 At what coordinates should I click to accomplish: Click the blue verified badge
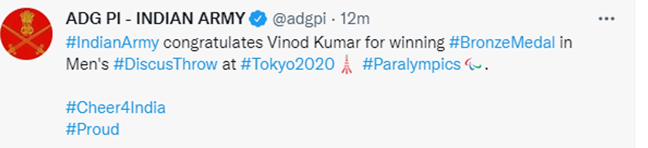click(258, 19)
